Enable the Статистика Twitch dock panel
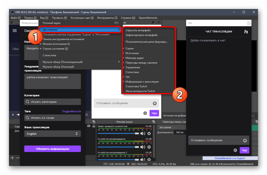Screen dimensions: 267x175 136,87
